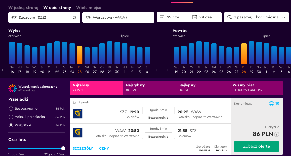Select the W jedną stronę trip type

click(23, 7)
